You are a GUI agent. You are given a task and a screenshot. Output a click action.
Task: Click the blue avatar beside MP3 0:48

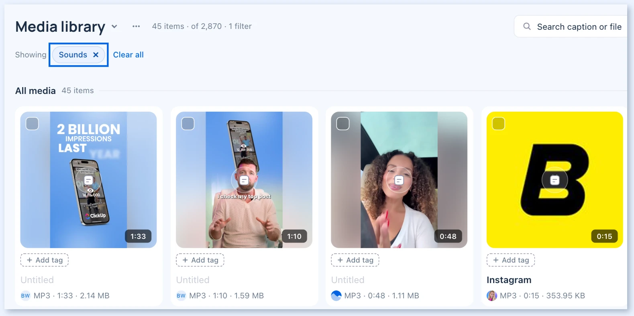tap(336, 296)
